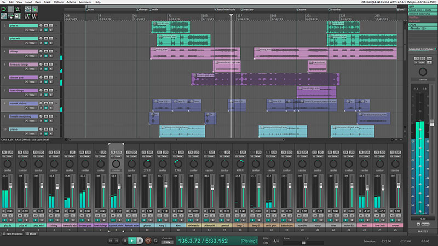
Task: Click the locking padlock toolbar icon
Action: click(x=18, y=16)
